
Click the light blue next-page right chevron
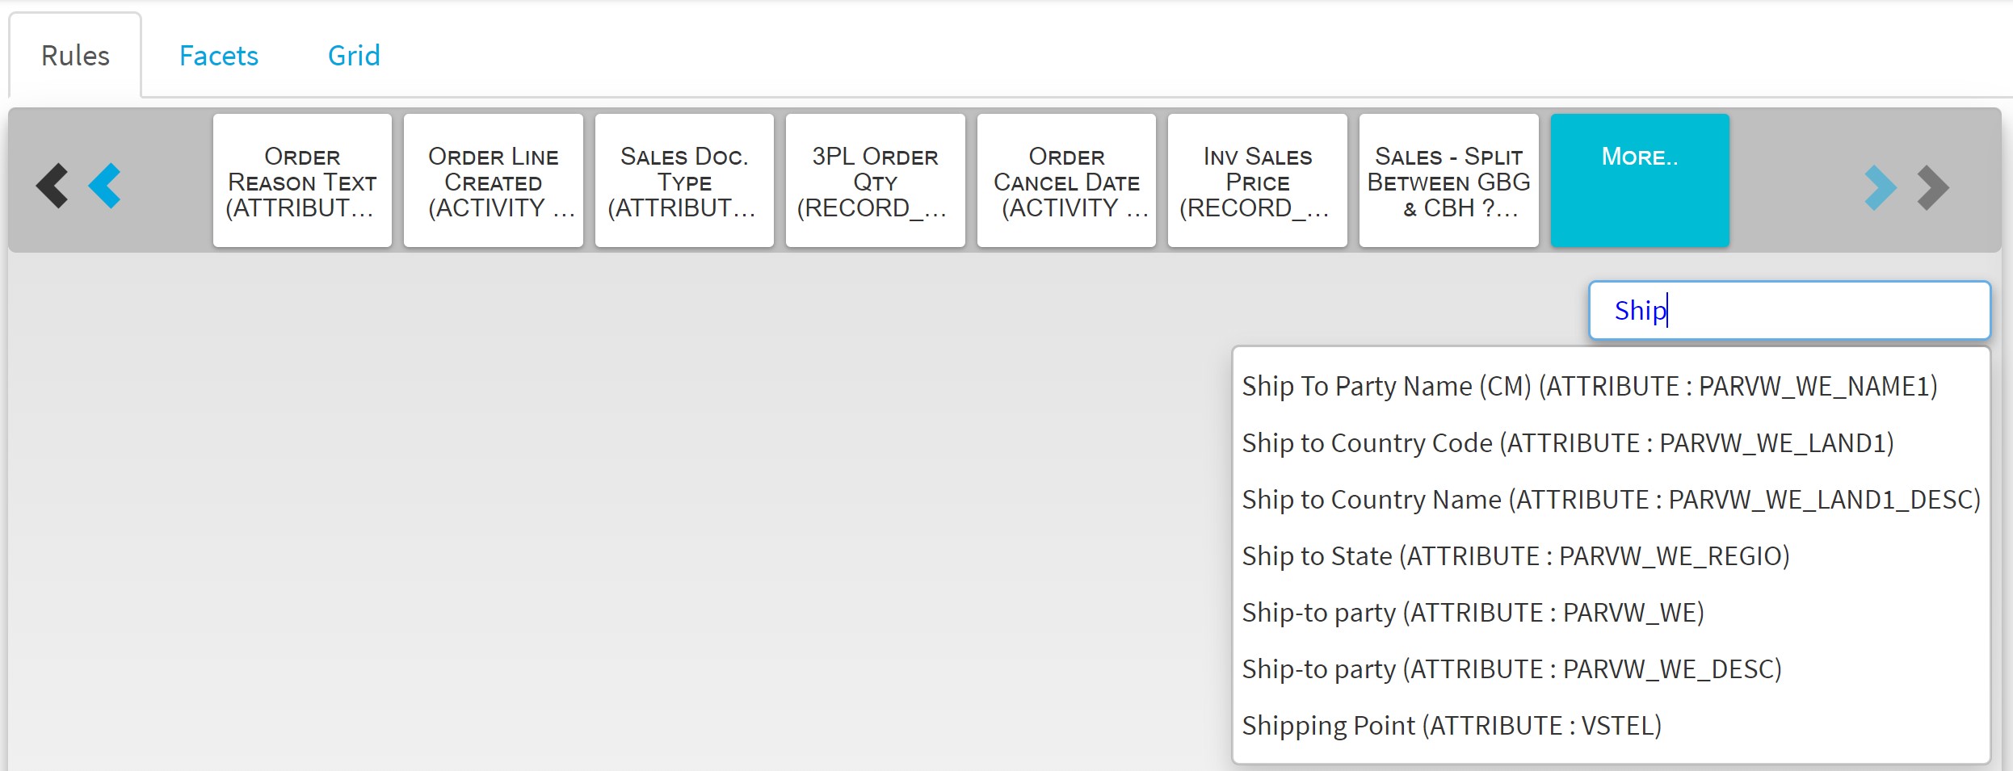[1881, 187]
